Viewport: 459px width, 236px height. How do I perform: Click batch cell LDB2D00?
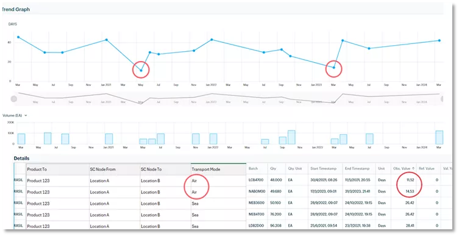coord(256,226)
